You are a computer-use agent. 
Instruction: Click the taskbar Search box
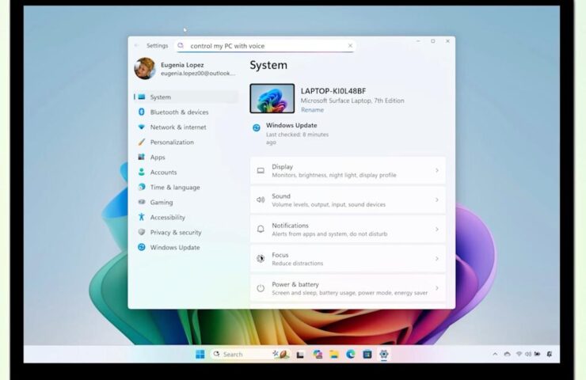[249, 354]
